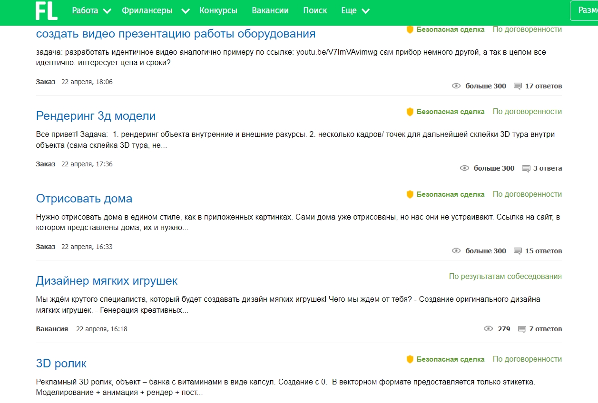Go to the Вакансии section
This screenshot has height=403, width=598.
pos(270,10)
